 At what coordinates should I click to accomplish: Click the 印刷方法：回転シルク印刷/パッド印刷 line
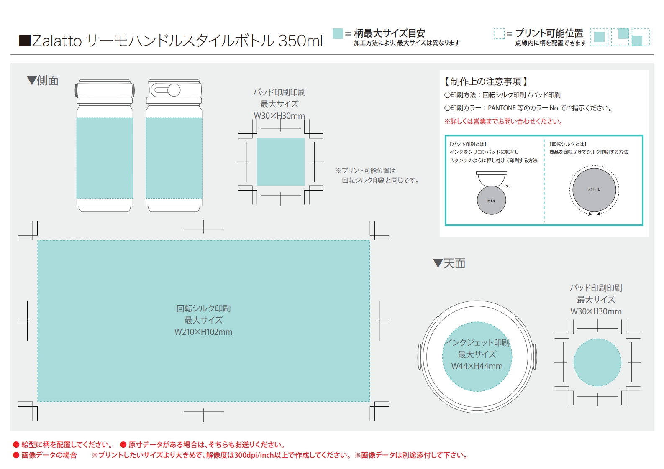(x=502, y=95)
